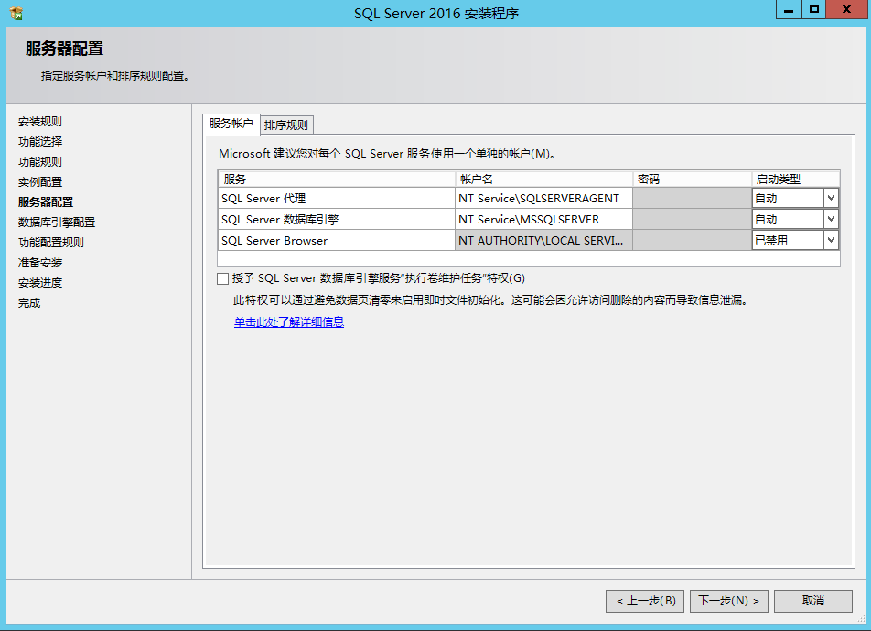The height and width of the screenshot is (631, 871).
Task: Open startup type dropdown for SQL Server 代理
Action: click(831, 198)
